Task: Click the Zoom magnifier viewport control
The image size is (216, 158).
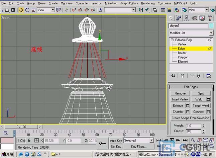Action: tap(193, 140)
